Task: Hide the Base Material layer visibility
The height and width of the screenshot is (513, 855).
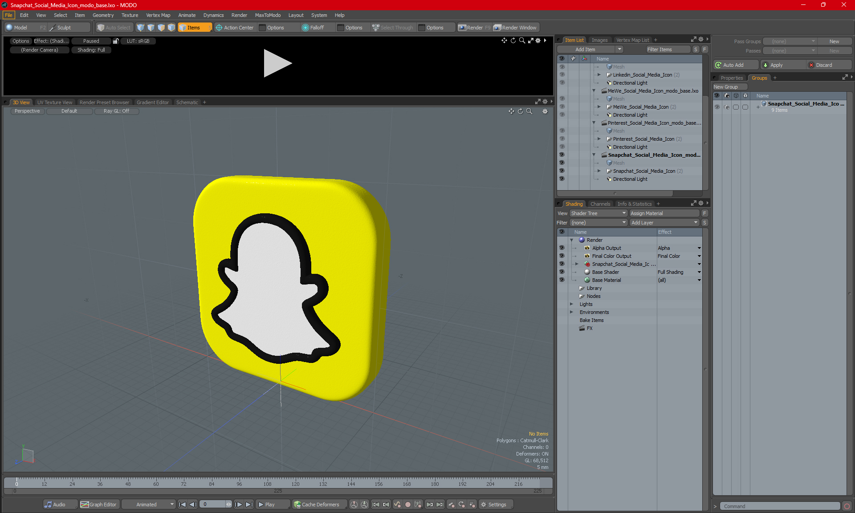Action: 562,280
